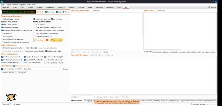Screen dimensions: 222x106
Task: Toggle the Parameters GAP mode checkbox
Action: (x=46, y=12)
